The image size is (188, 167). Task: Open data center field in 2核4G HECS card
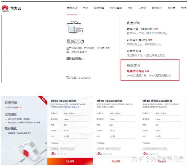tap(76, 113)
